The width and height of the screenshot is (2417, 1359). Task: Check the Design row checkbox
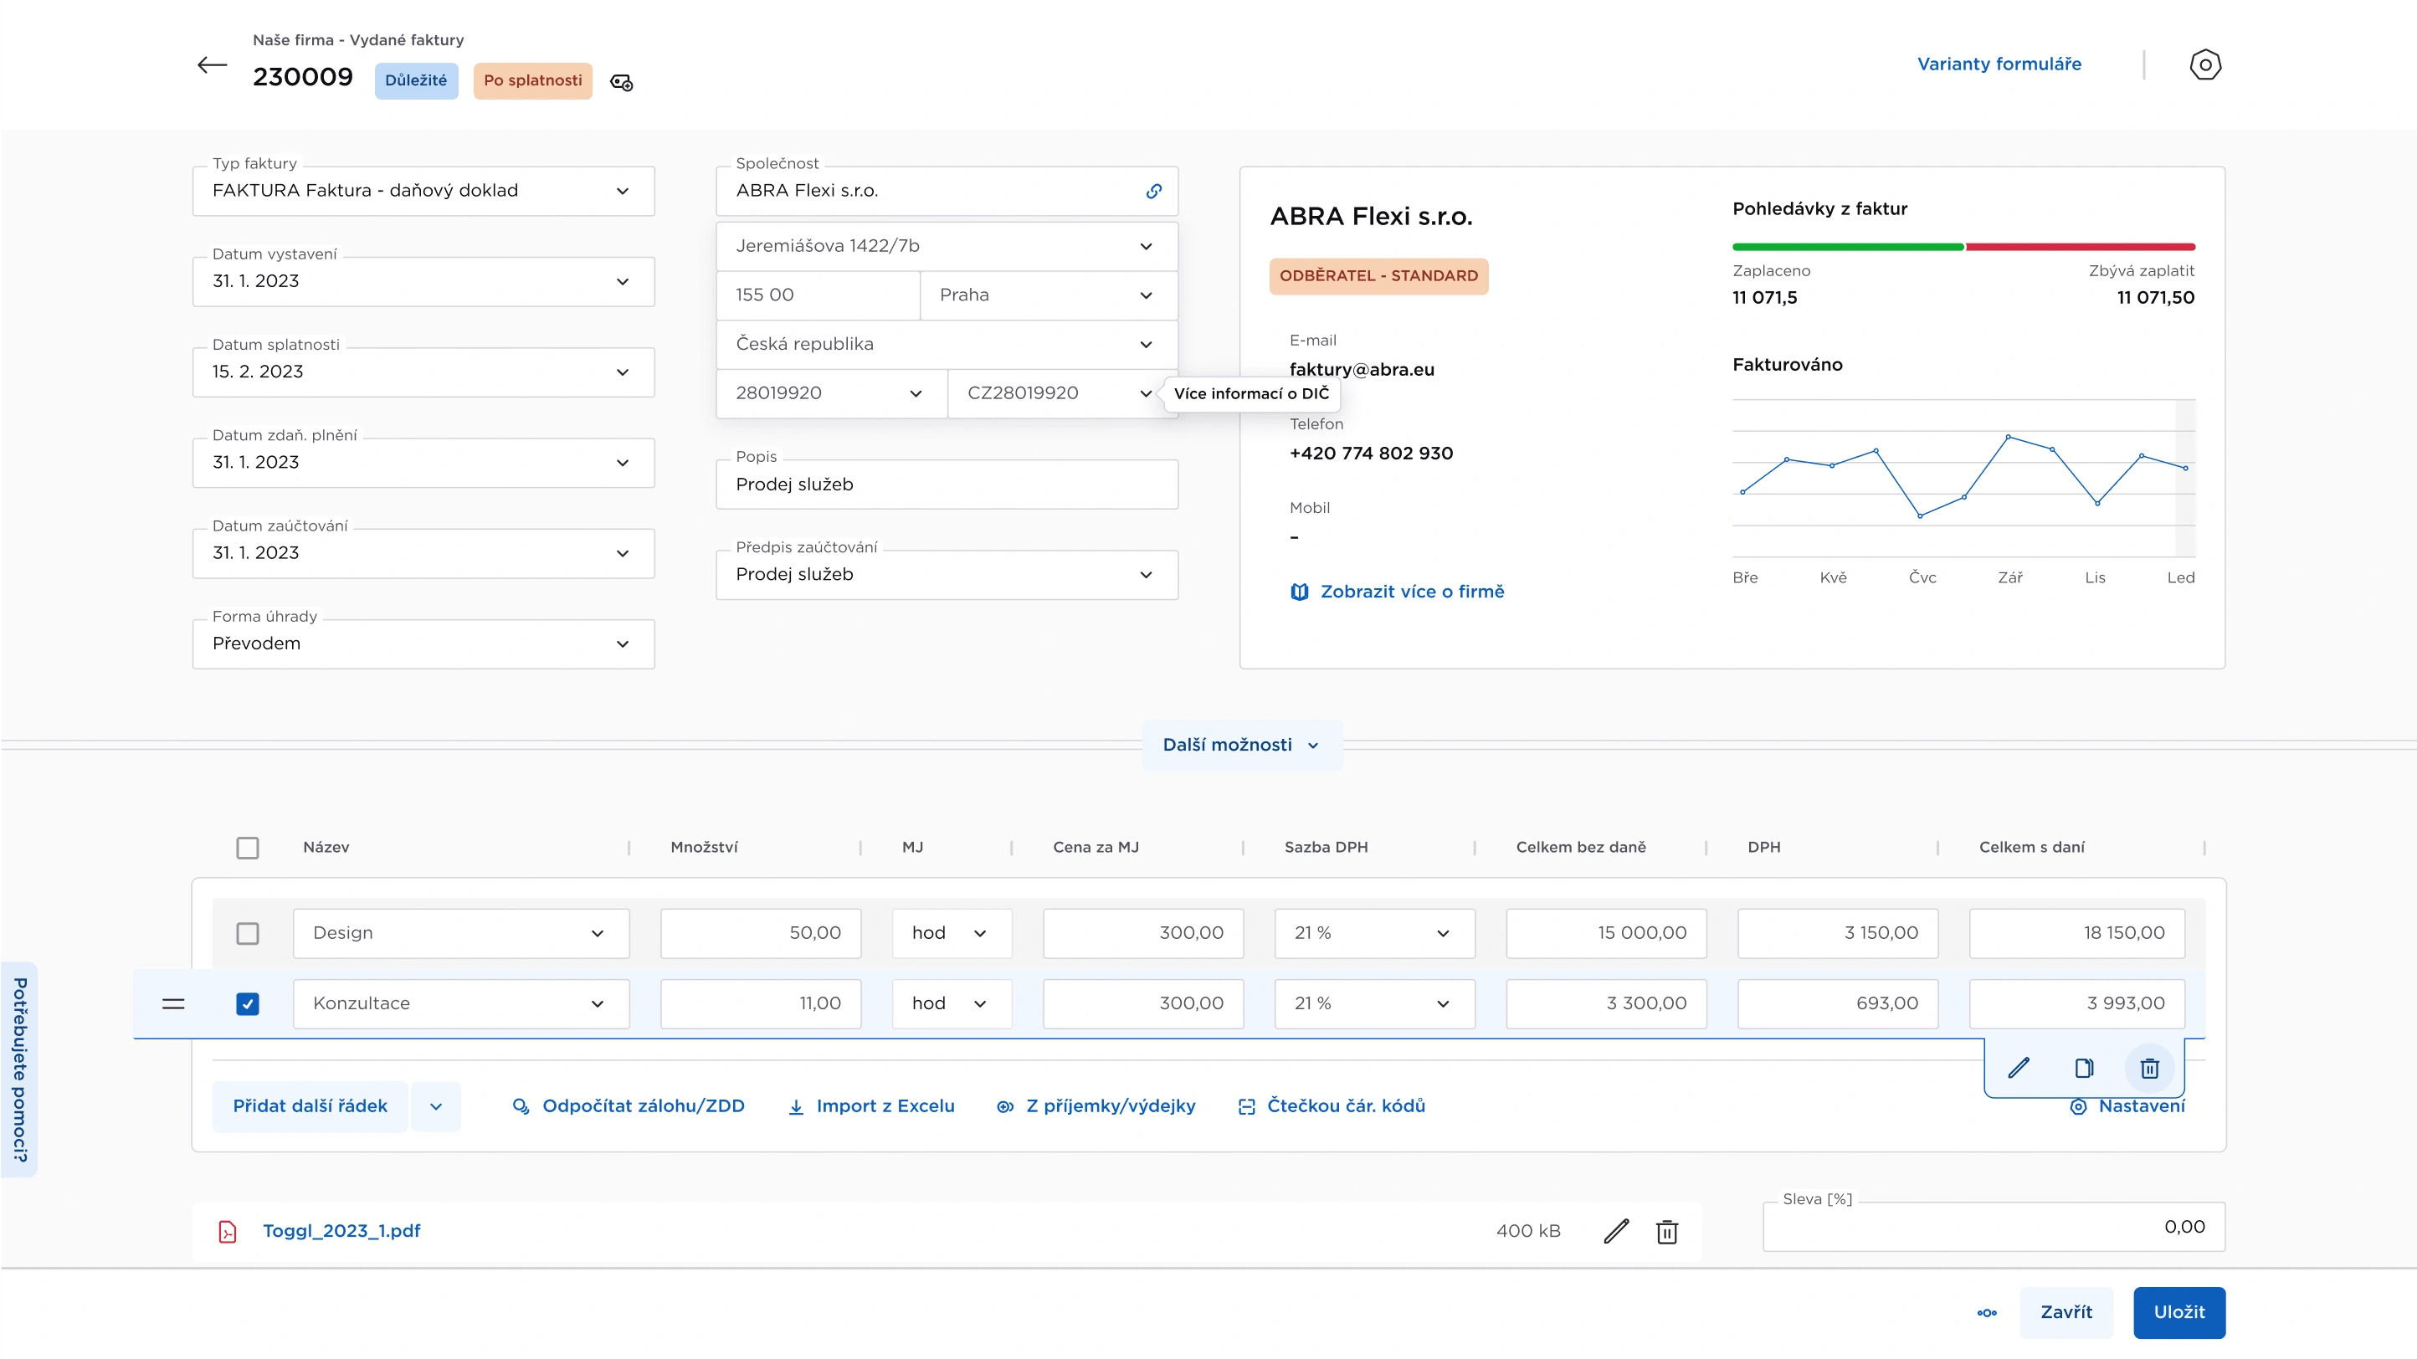point(248,933)
